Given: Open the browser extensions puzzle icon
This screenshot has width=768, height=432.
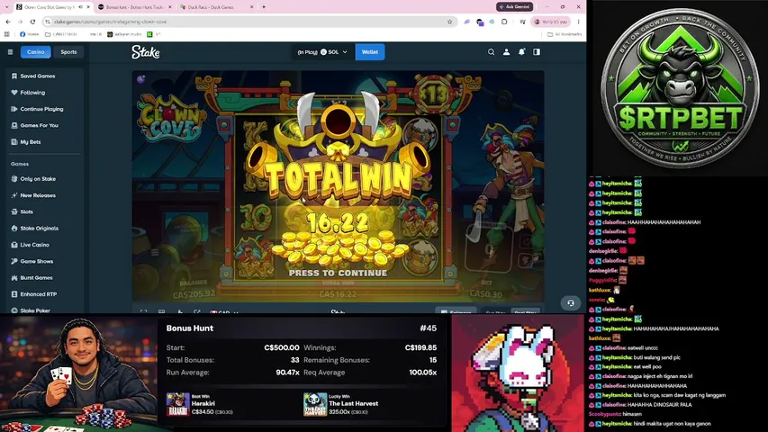Looking at the screenshot, I should coord(504,22).
